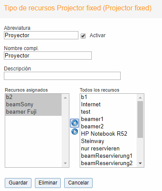Click into the Descripción field
162x191 pixels.
(62, 76)
